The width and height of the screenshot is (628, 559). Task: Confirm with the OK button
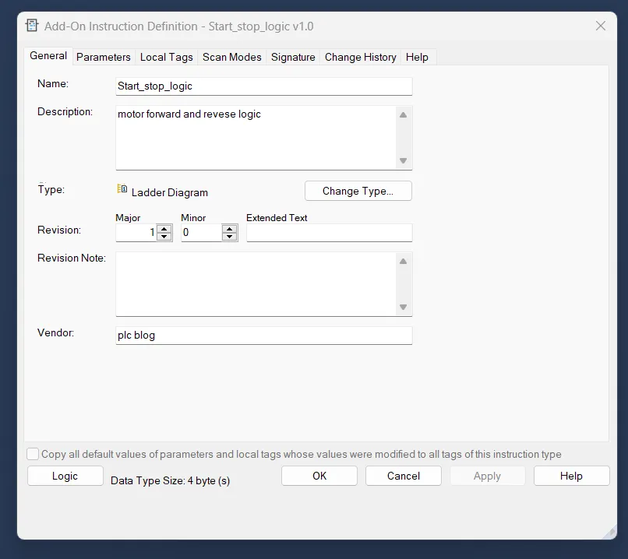click(319, 476)
